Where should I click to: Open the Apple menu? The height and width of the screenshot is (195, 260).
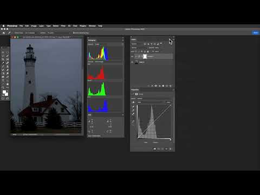pos(3,26)
